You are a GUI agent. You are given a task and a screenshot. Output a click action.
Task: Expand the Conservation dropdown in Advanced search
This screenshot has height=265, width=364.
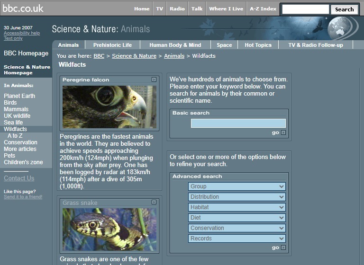pos(237,228)
